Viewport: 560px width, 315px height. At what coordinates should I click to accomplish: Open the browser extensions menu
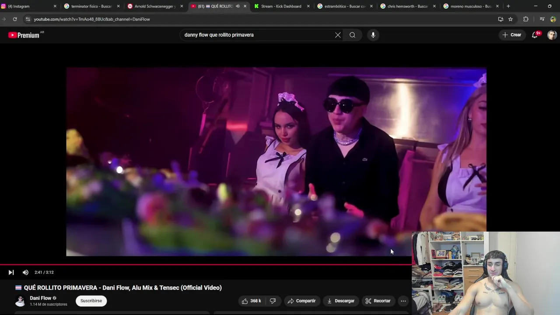[x=526, y=19]
